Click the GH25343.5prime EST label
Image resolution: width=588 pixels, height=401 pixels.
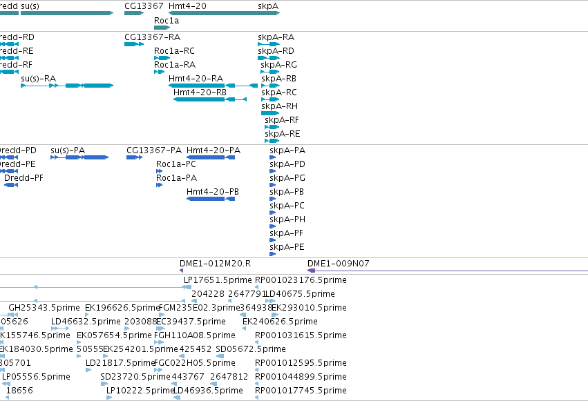point(44,308)
